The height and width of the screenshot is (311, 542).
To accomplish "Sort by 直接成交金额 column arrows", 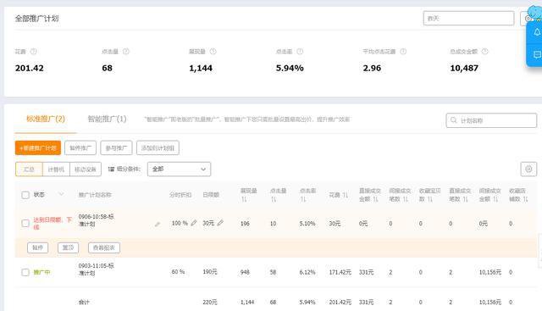I will coord(376,199).
